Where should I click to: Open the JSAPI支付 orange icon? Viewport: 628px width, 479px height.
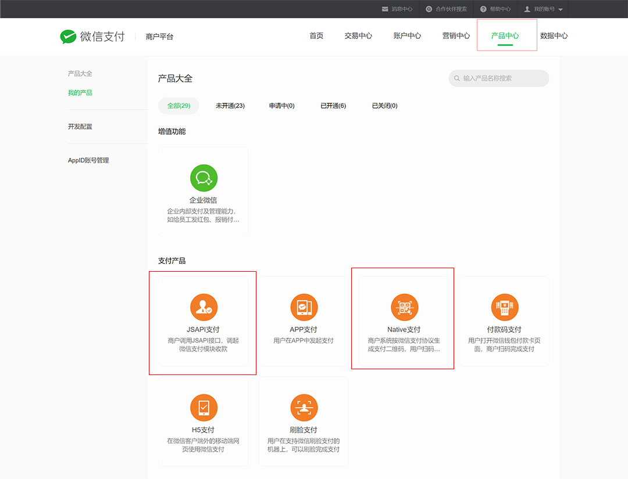(x=204, y=307)
